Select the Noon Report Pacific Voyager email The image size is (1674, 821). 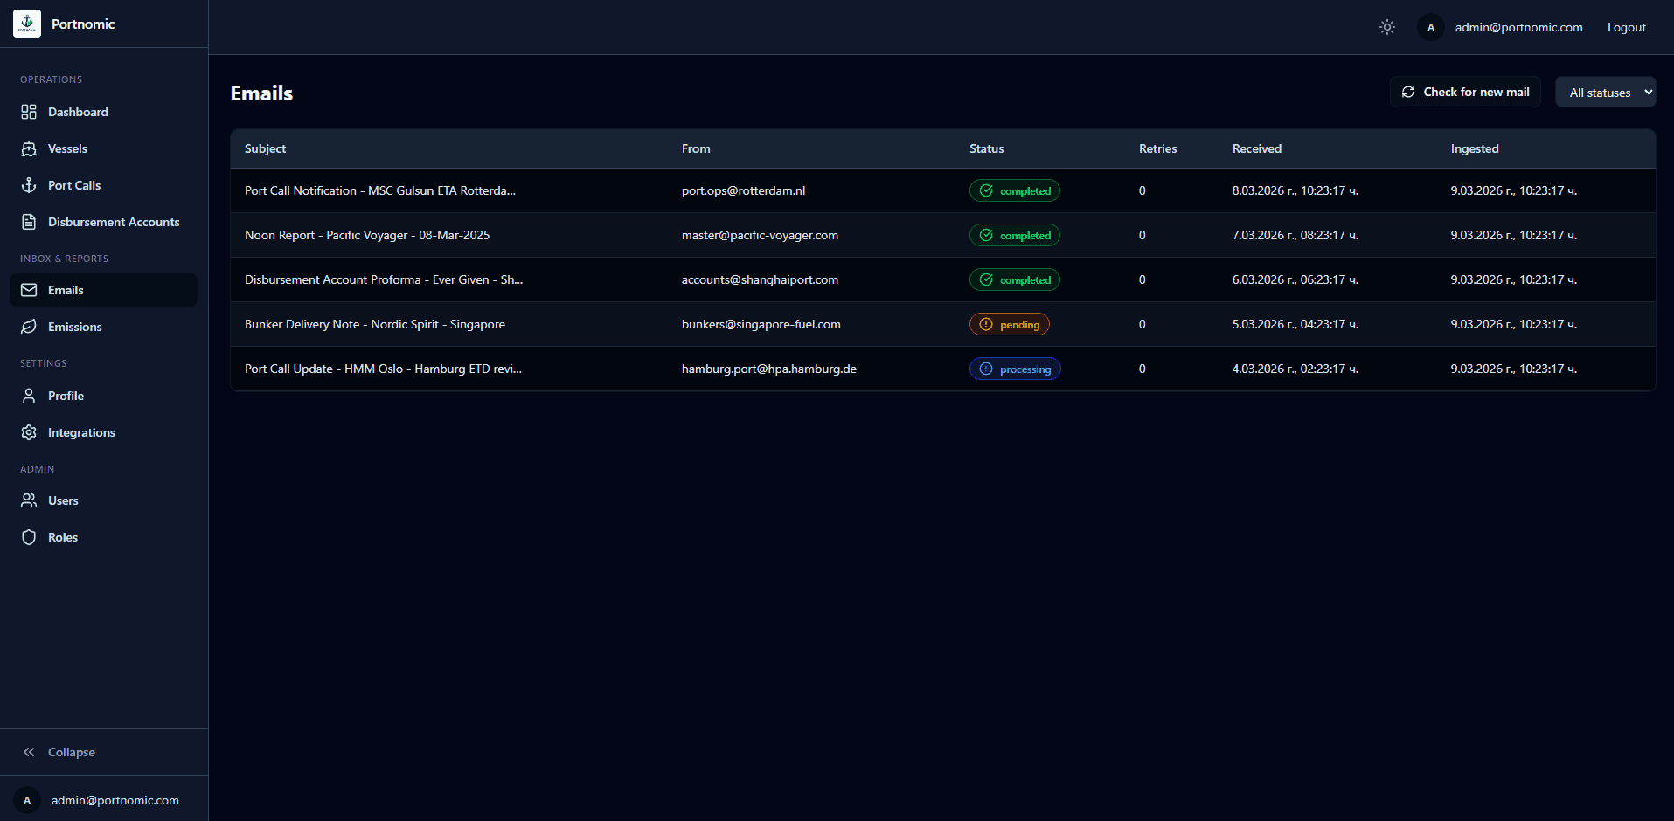click(x=367, y=235)
